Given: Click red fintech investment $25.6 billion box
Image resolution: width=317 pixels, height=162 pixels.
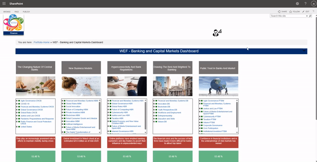Looking at the screenshot, I should click(x=81, y=142).
